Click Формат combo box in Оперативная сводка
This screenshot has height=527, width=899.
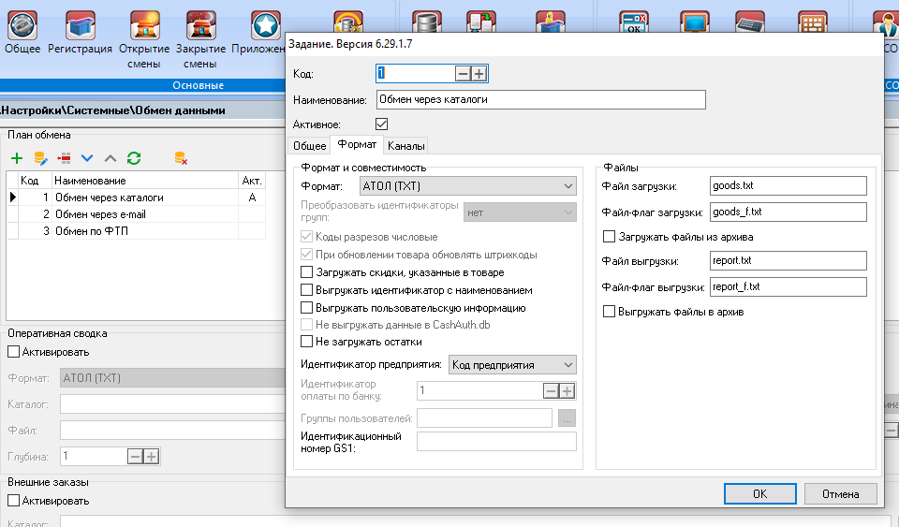(172, 378)
